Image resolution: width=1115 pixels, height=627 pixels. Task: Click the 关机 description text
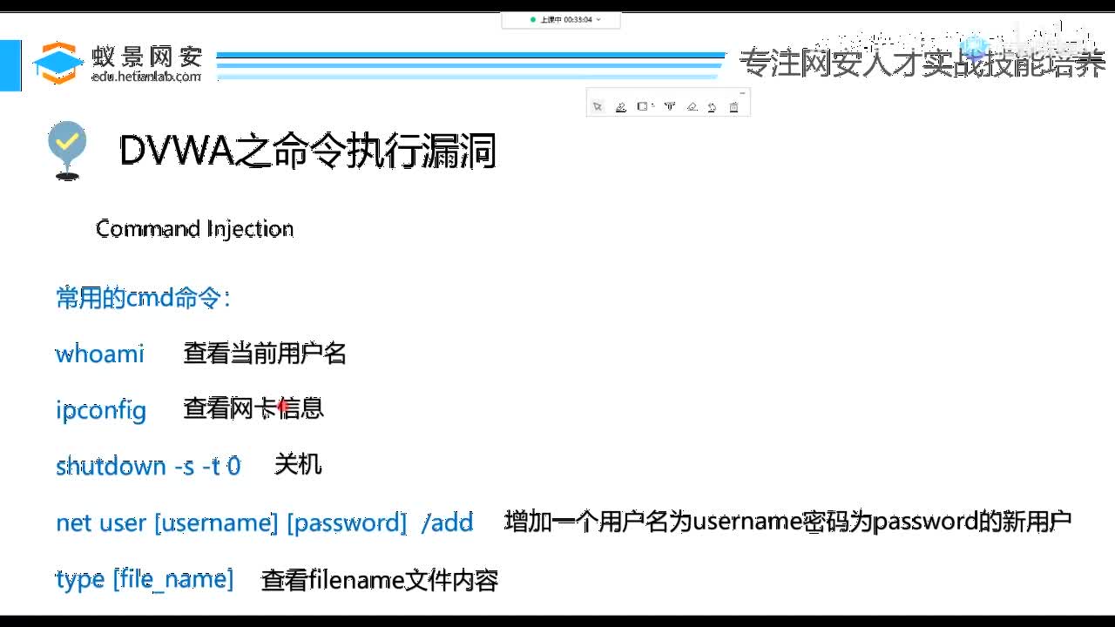(x=298, y=464)
